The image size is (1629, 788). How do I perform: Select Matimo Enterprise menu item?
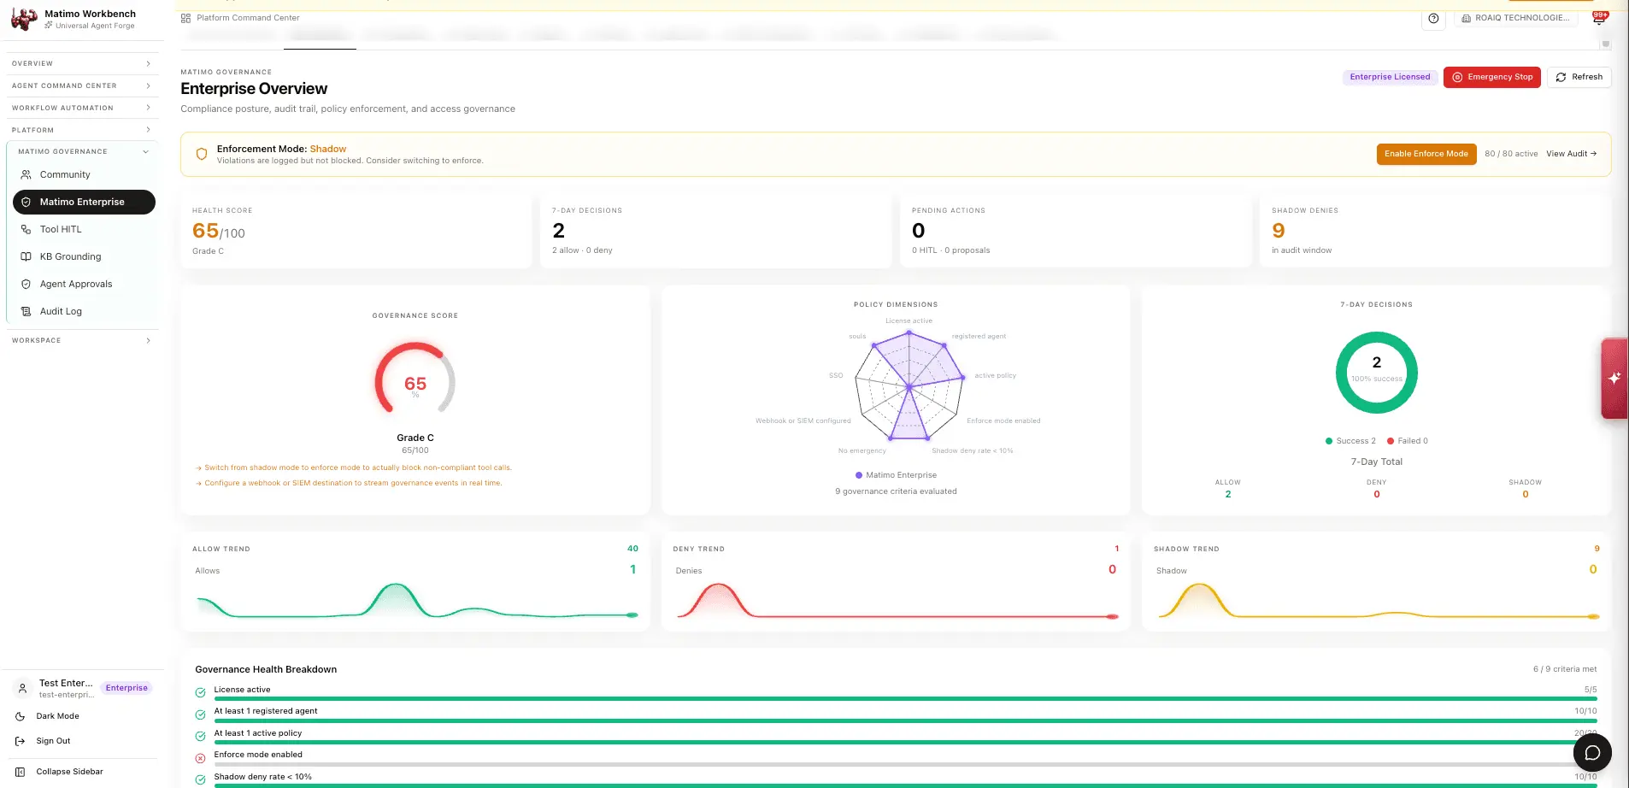coord(84,202)
